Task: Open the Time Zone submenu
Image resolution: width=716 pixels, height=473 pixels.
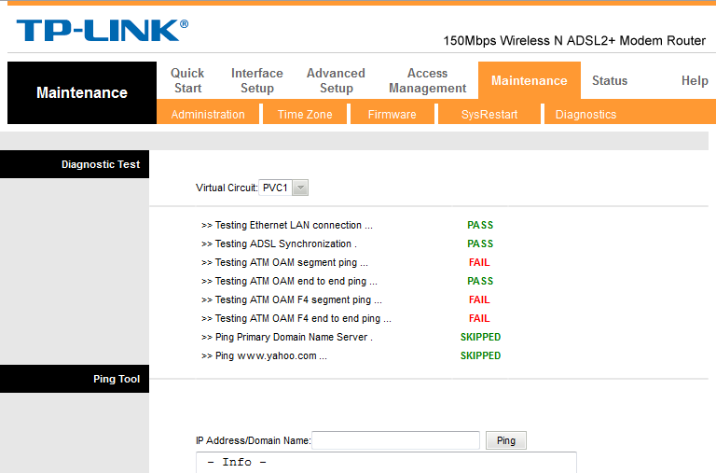Action: coord(305,114)
